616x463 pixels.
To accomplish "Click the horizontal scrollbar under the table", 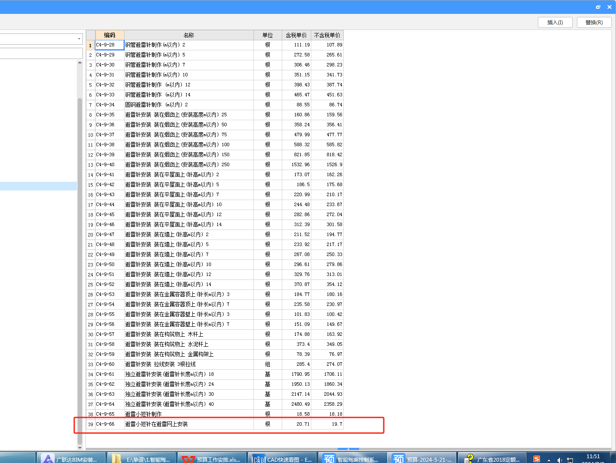I will 348,449.
